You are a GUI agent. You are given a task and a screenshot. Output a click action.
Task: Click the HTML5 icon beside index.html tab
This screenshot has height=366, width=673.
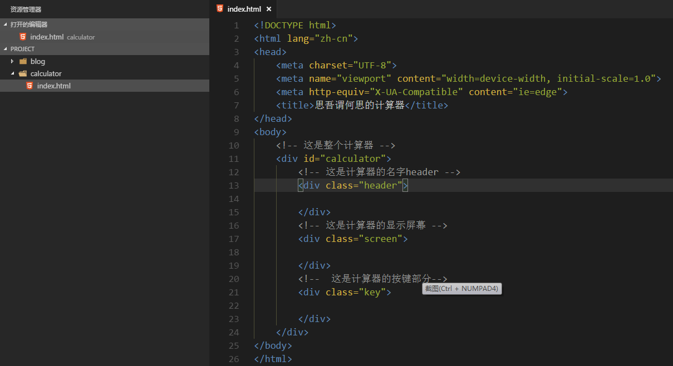pos(220,8)
